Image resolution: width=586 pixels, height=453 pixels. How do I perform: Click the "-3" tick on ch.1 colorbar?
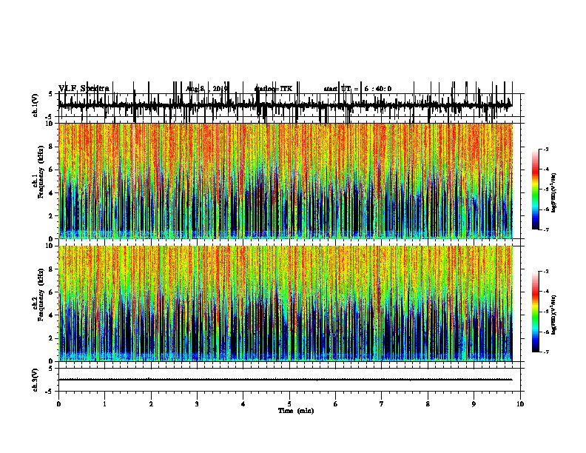[x=545, y=150]
